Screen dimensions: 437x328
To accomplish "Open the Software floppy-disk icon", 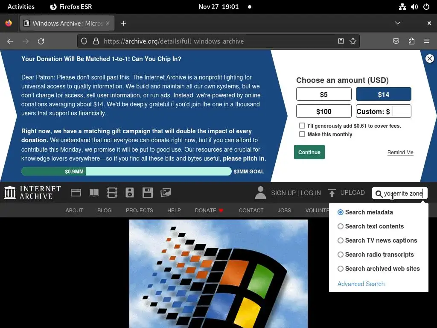I will click(147, 193).
